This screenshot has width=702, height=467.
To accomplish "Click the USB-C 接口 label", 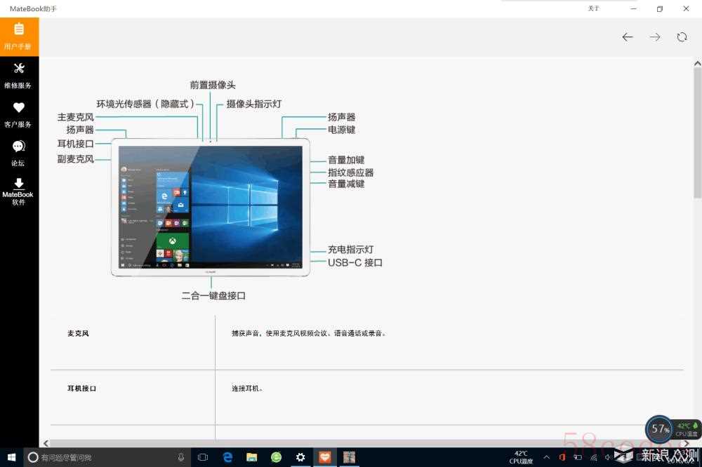I will pos(355,262).
